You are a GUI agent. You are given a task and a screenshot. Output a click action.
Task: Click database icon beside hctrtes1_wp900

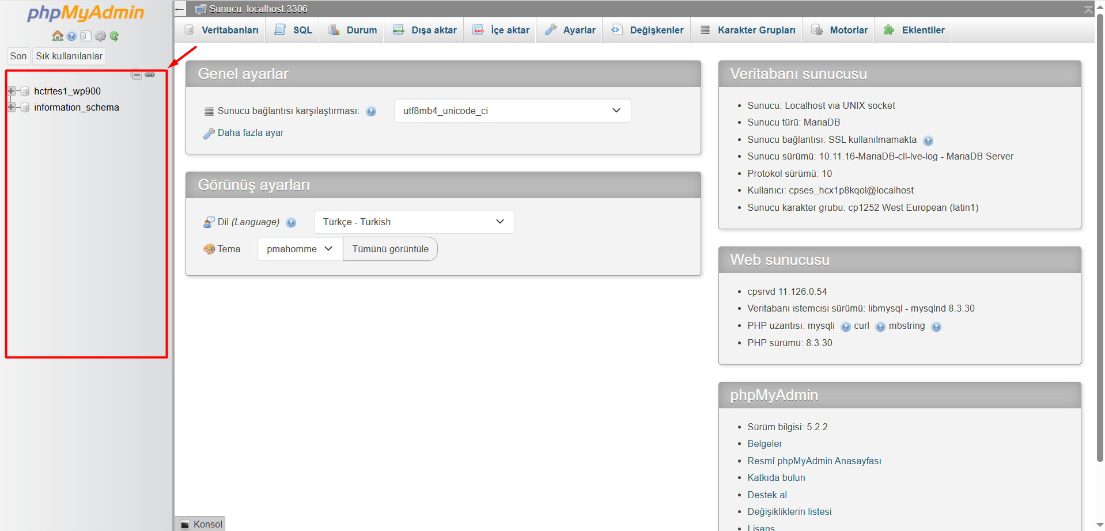25,91
